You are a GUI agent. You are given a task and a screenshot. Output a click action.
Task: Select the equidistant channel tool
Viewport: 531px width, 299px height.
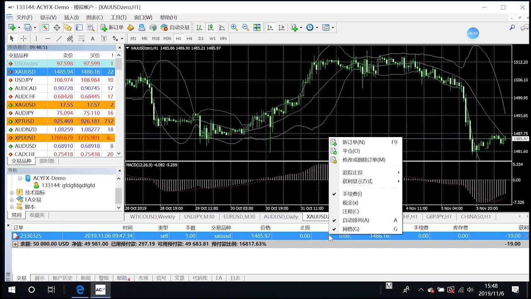pos(70,38)
